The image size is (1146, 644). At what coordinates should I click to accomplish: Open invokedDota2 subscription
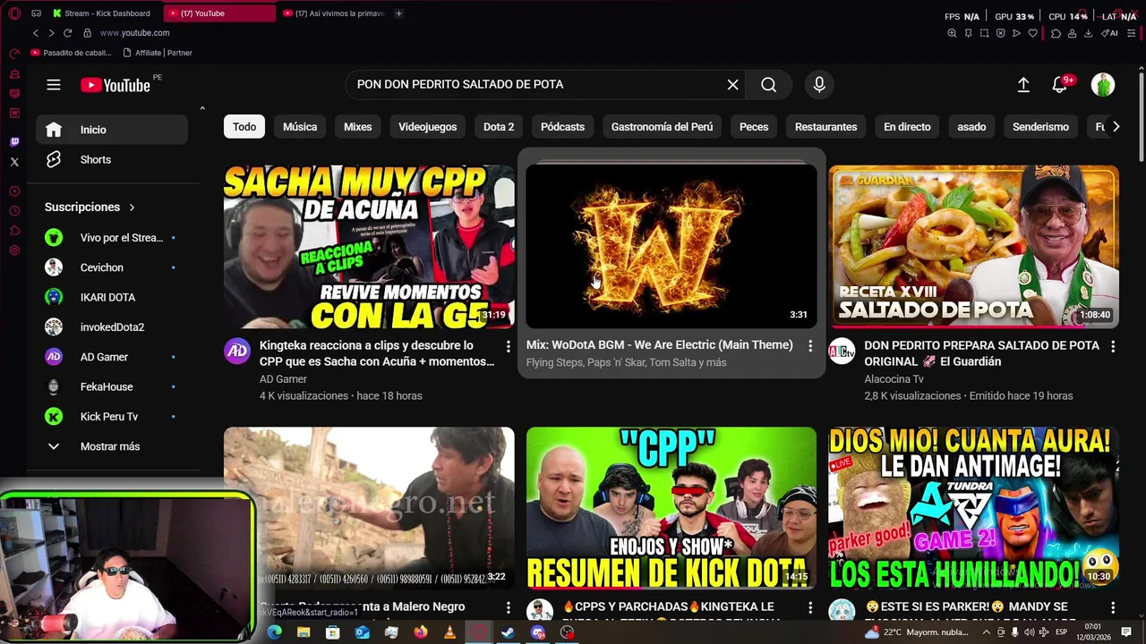coord(112,327)
